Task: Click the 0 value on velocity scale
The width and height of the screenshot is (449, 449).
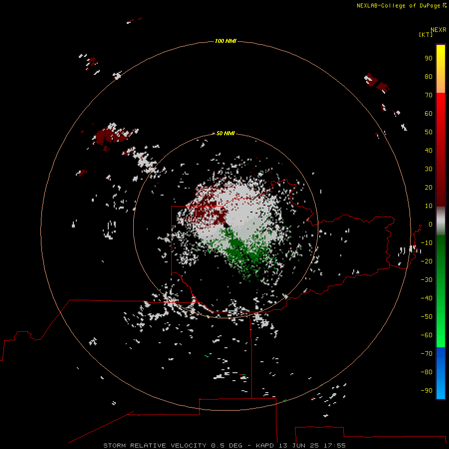Action: (x=431, y=224)
